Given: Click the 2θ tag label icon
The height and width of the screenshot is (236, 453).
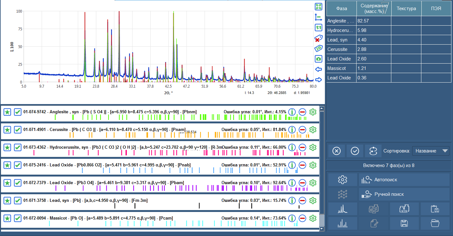Looking at the screenshot, I should pyautogui.click(x=319, y=49).
